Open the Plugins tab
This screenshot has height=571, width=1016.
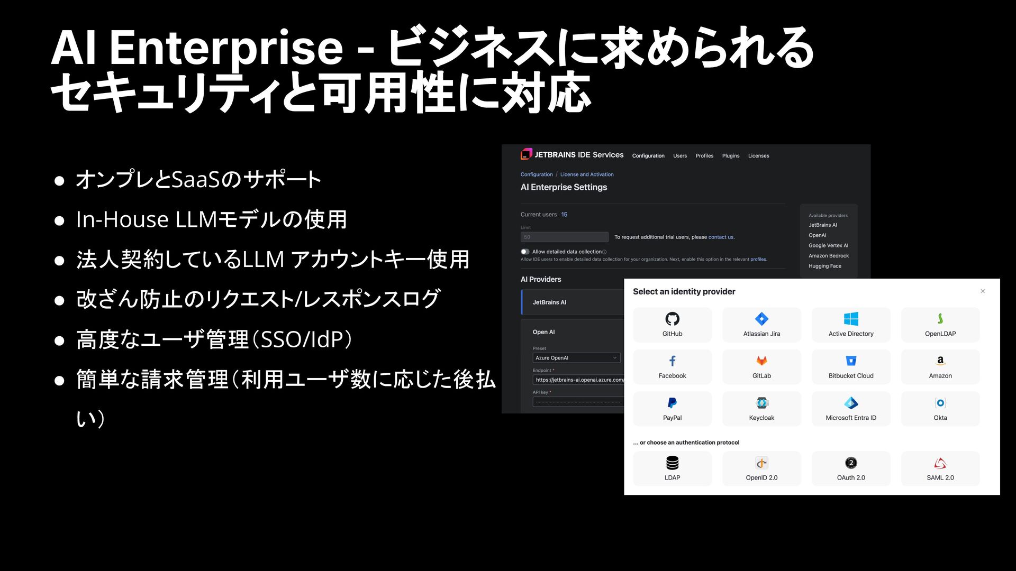tap(731, 156)
